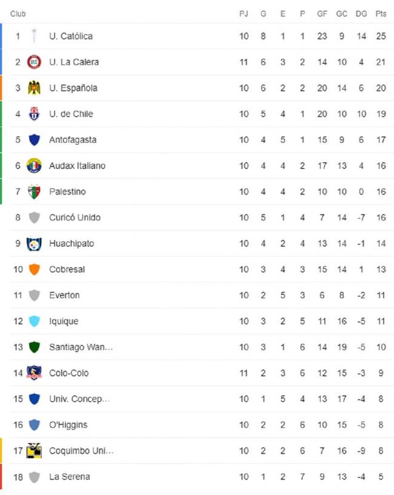Select the La Serena team name
Image resolution: width=394 pixels, height=495 pixels.
(70, 476)
